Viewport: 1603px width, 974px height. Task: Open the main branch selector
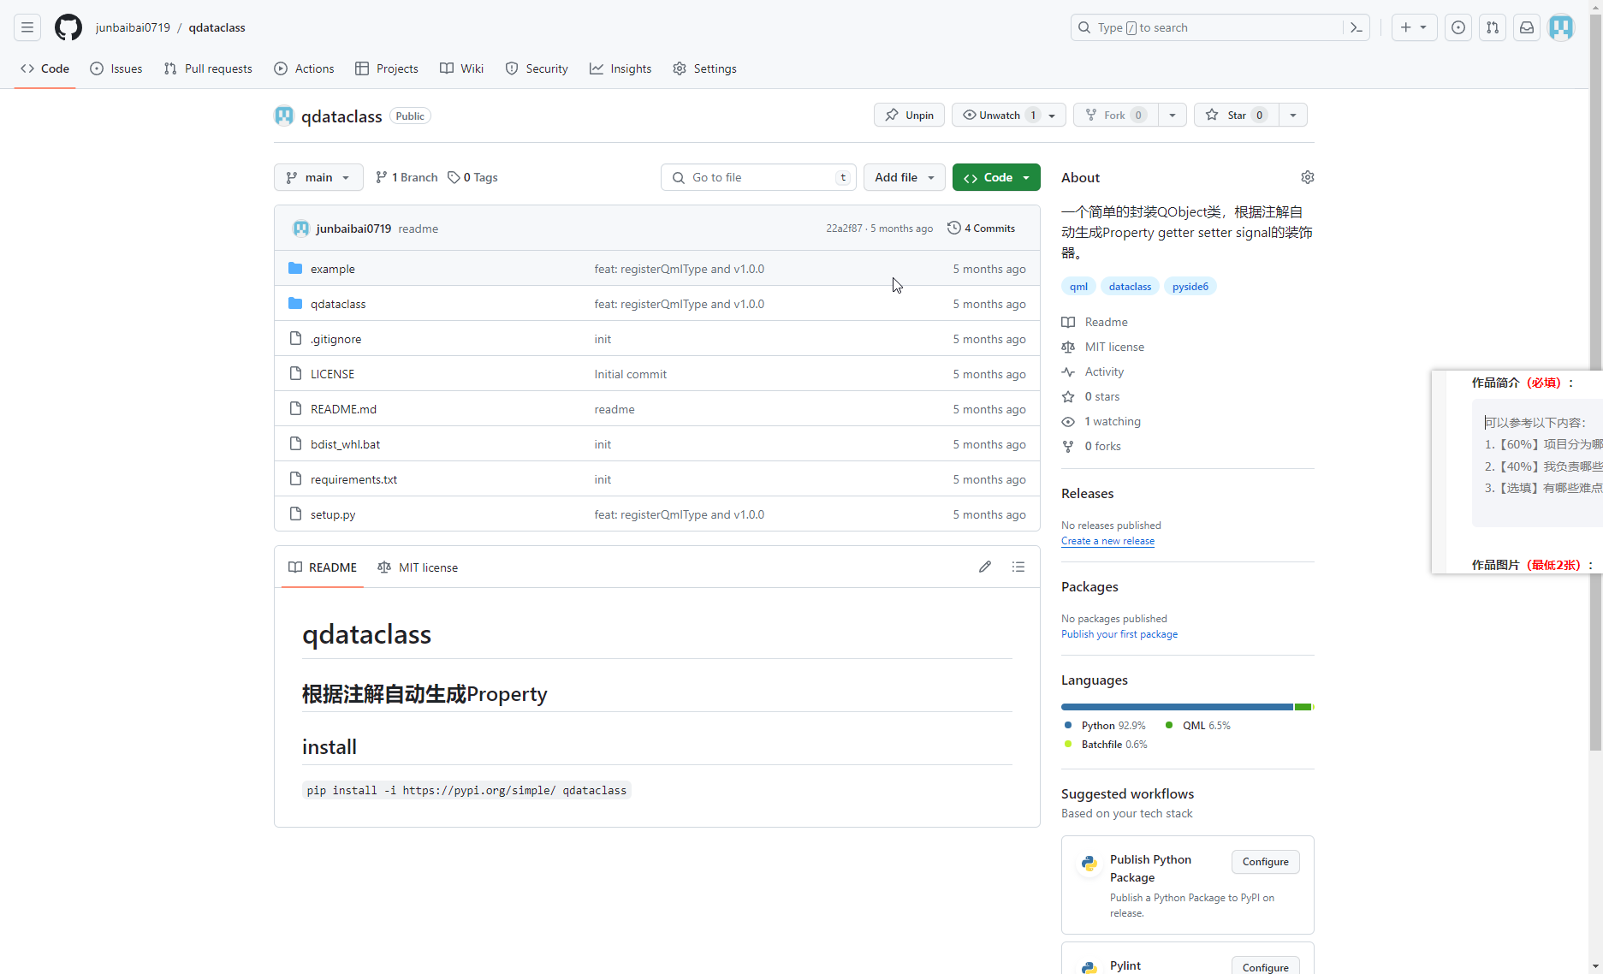(x=318, y=177)
